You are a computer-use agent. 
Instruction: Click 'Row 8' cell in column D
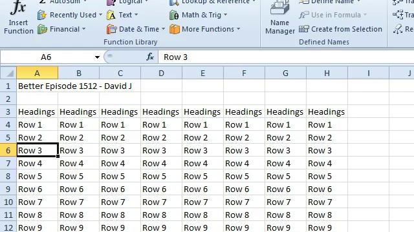[x=161, y=215]
